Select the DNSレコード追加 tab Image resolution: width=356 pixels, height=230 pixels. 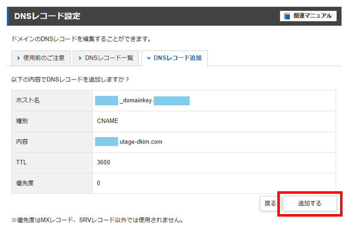click(x=174, y=58)
